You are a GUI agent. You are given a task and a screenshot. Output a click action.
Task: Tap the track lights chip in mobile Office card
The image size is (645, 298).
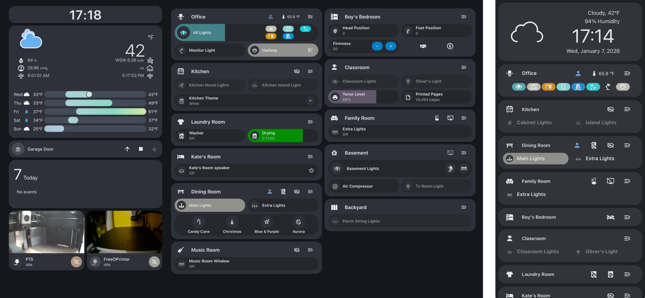[x=533, y=87]
